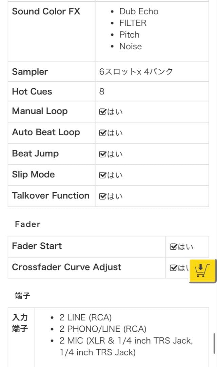Click the Fader section heading
The height and width of the screenshot is (367, 217).
click(x=27, y=224)
